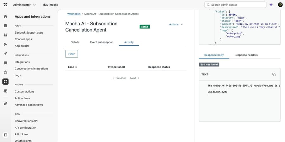Screen dimensions: 285x142
Task: Click the d3v-macha account name
Action: pyautogui.click(x=51, y=5)
